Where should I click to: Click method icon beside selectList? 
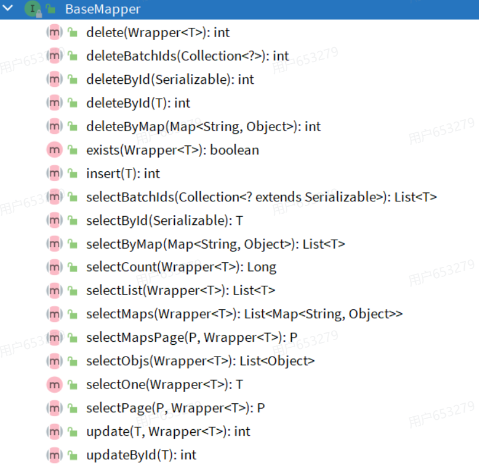tap(54, 290)
